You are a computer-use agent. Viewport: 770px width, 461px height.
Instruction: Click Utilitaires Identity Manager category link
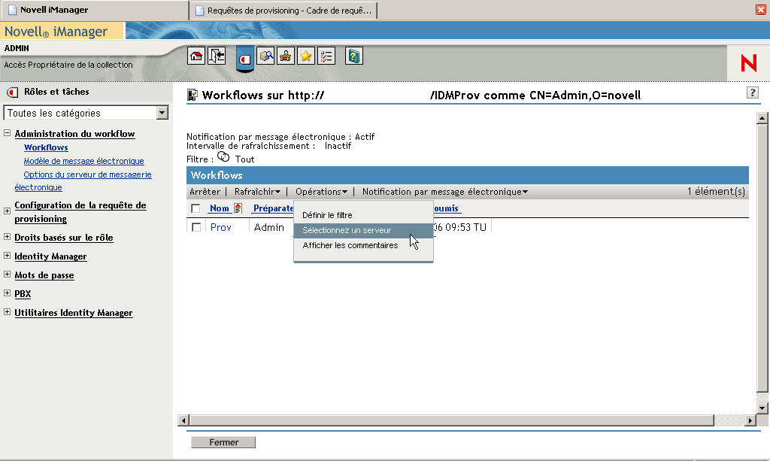[74, 313]
